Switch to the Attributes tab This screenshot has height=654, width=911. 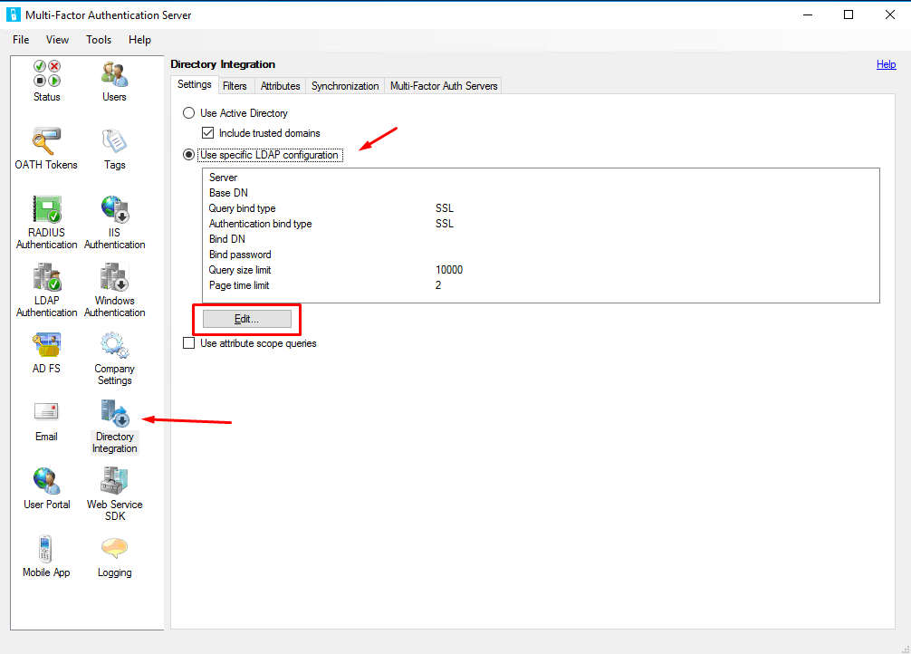280,86
